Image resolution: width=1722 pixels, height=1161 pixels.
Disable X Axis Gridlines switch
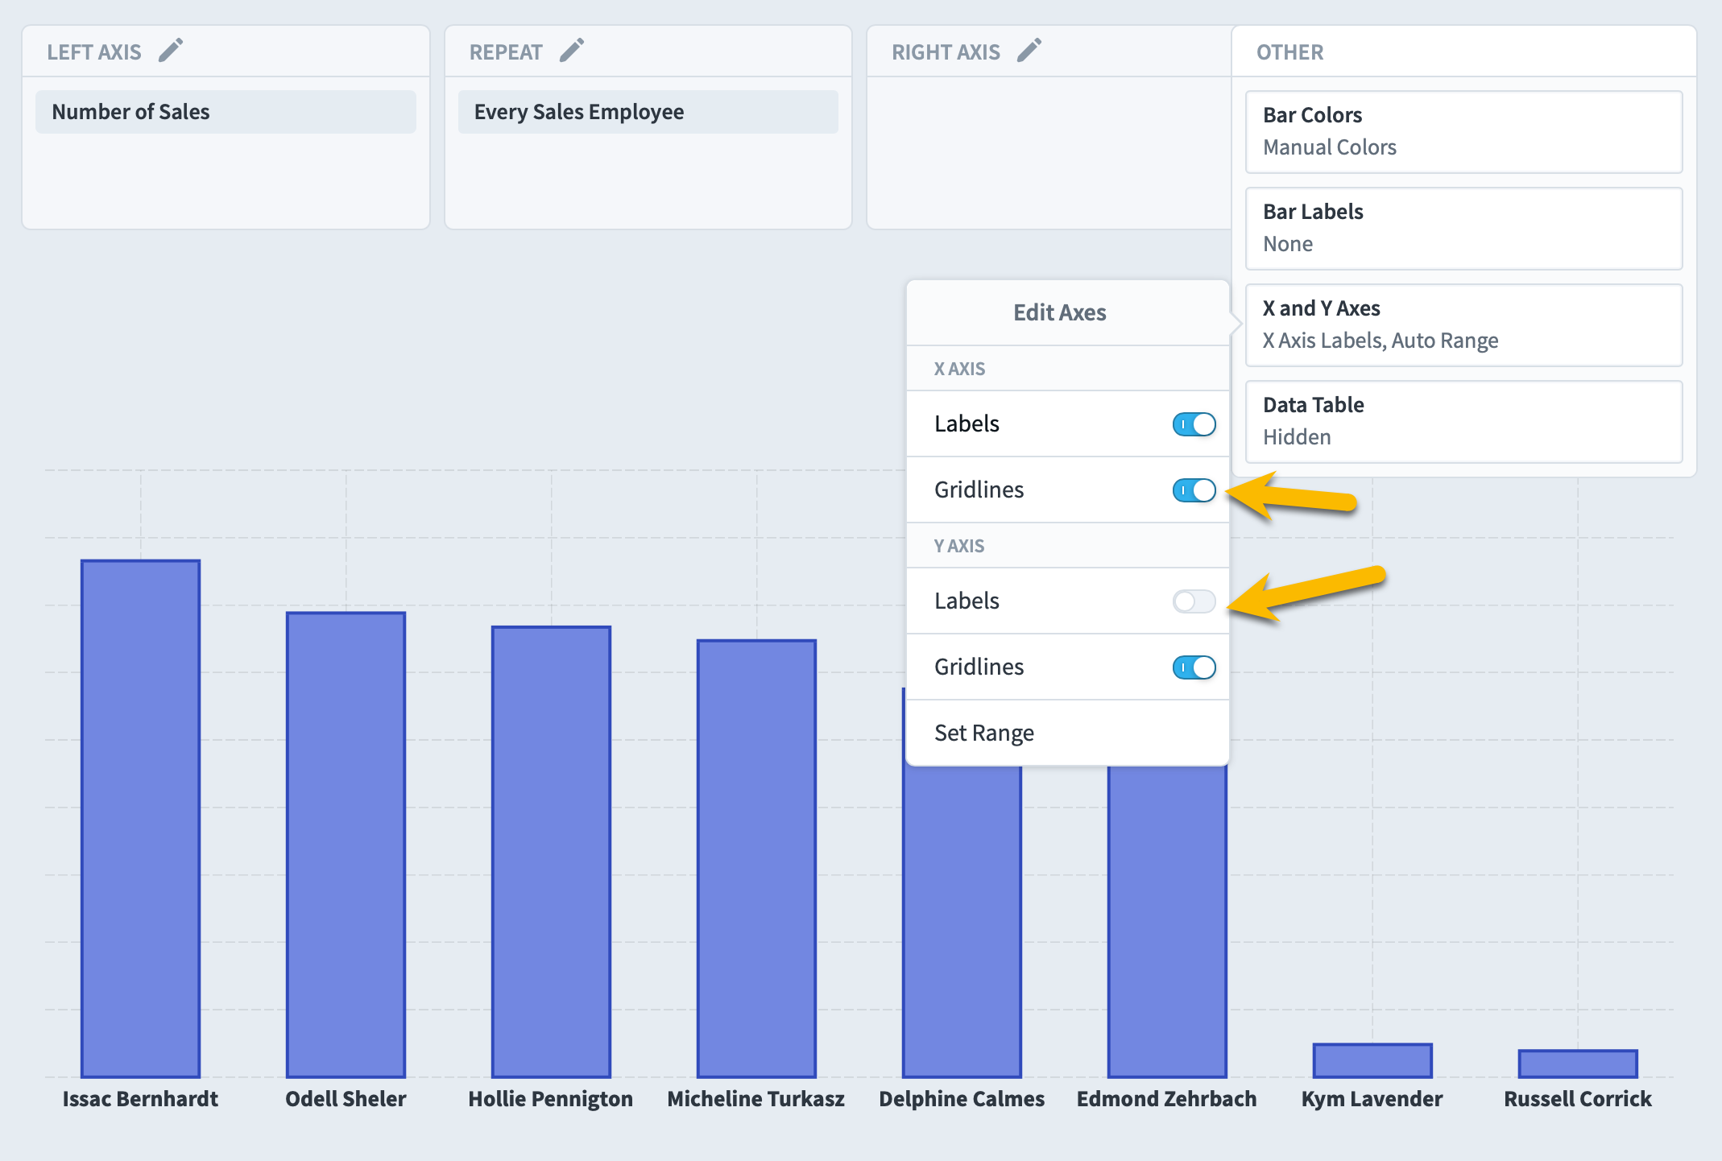1194,490
